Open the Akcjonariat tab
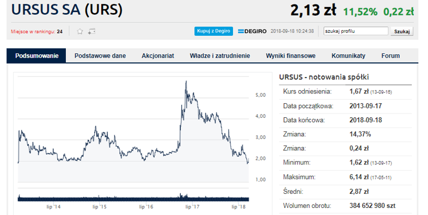This screenshot has height=215, width=428. [158, 56]
